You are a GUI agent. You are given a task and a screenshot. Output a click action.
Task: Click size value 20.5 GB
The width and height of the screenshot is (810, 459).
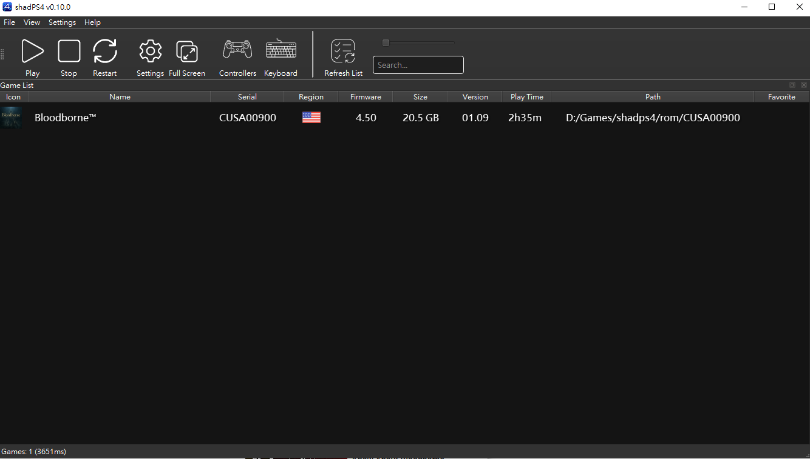[x=421, y=118]
